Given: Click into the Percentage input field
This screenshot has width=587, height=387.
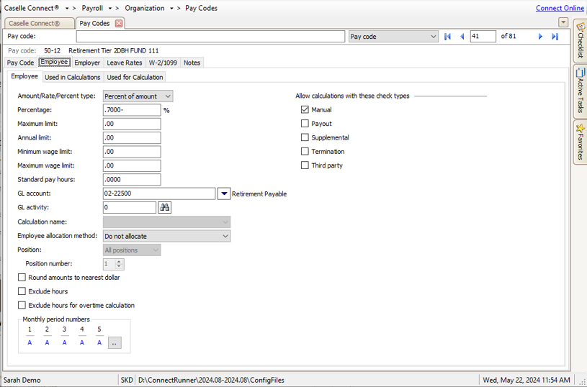Looking at the screenshot, I should point(131,110).
